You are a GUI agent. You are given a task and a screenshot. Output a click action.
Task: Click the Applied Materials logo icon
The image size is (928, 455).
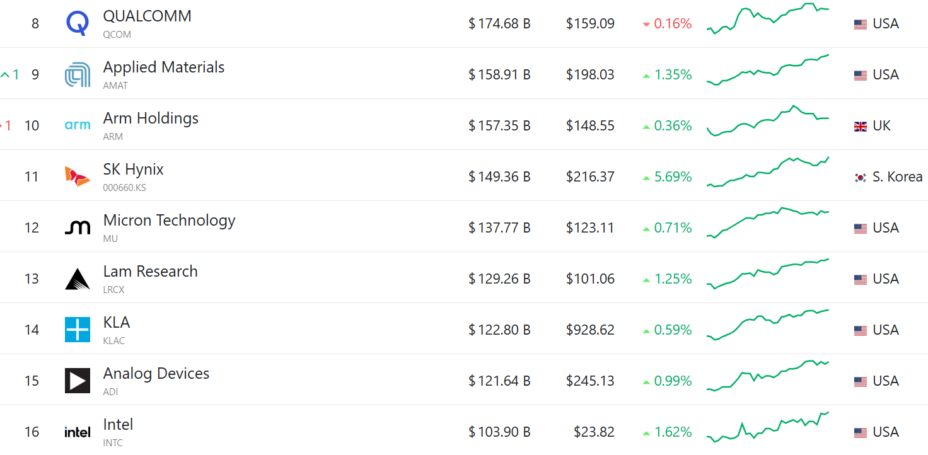click(78, 75)
